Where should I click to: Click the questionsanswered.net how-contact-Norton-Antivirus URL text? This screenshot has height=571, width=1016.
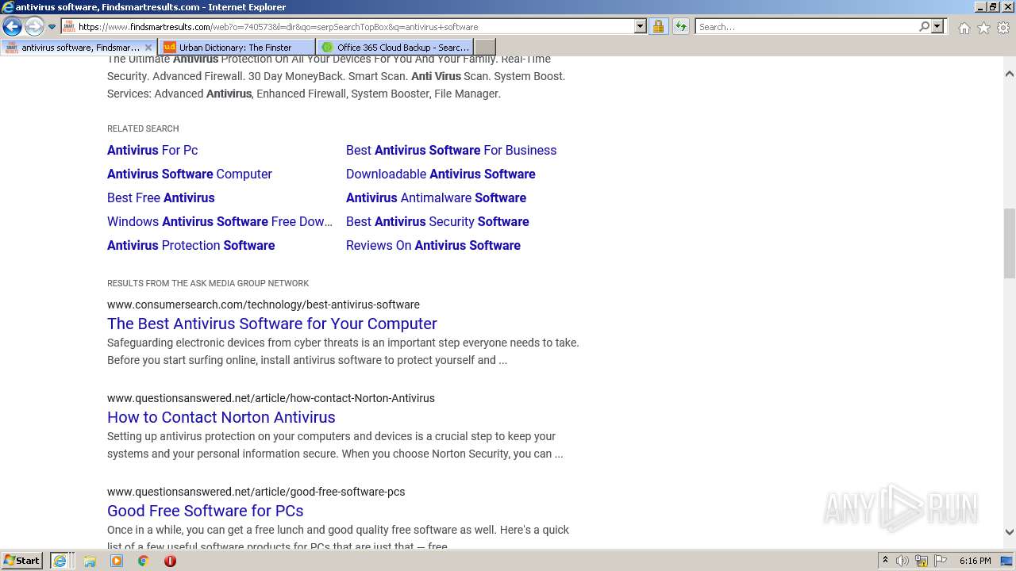(x=271, y=398)
